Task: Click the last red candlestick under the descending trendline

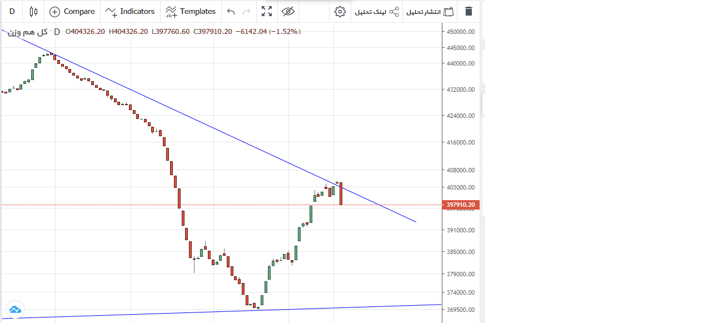Action: coord(341,193)
